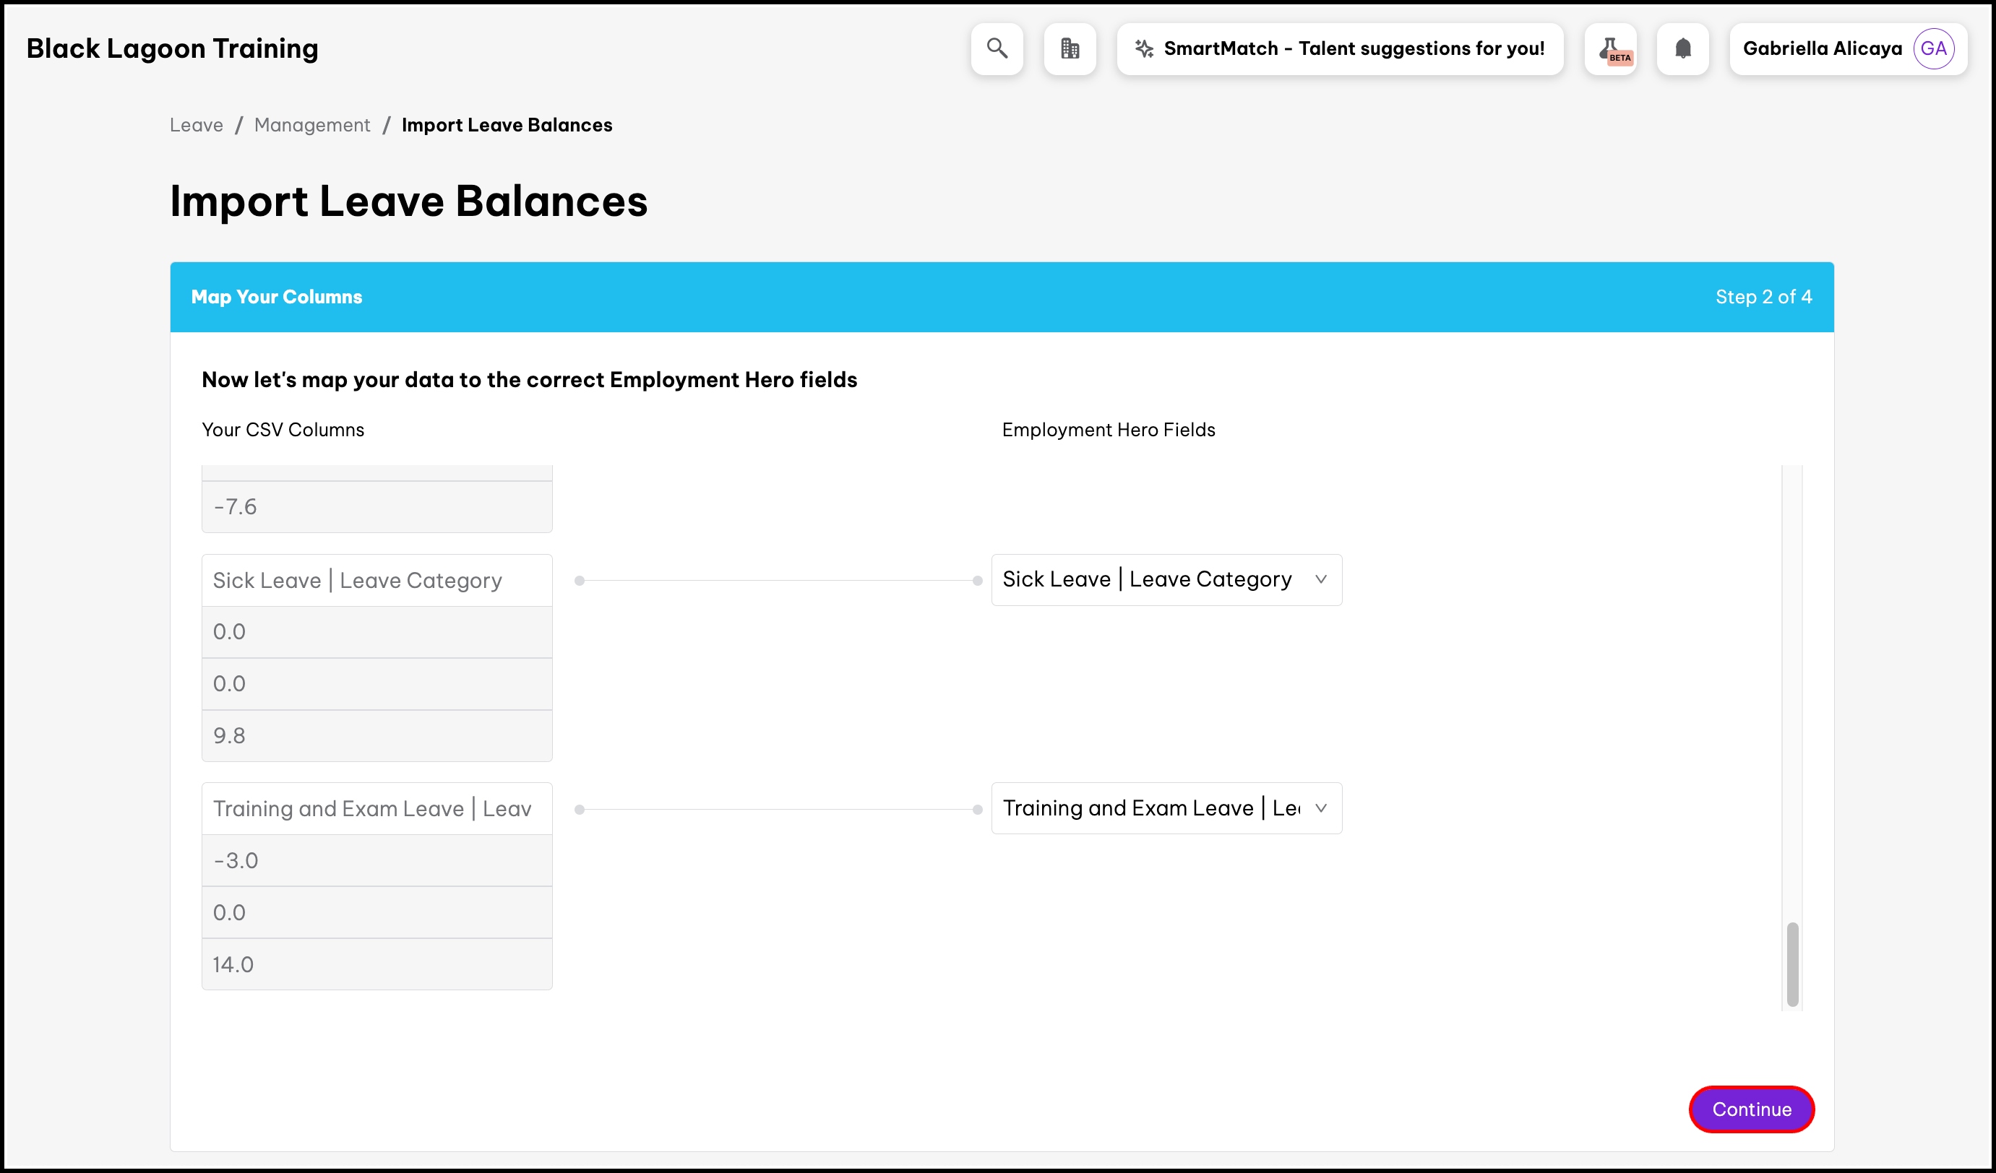
Task: Open the notifications bell
Action: coord(1682,49)
